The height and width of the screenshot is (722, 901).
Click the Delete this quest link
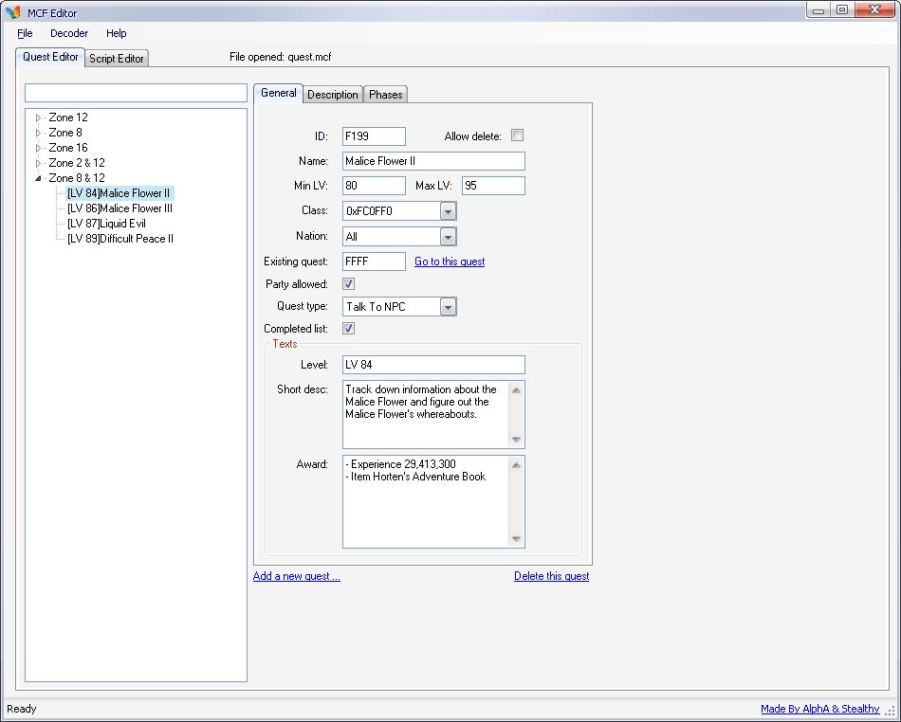click(551, 576)
